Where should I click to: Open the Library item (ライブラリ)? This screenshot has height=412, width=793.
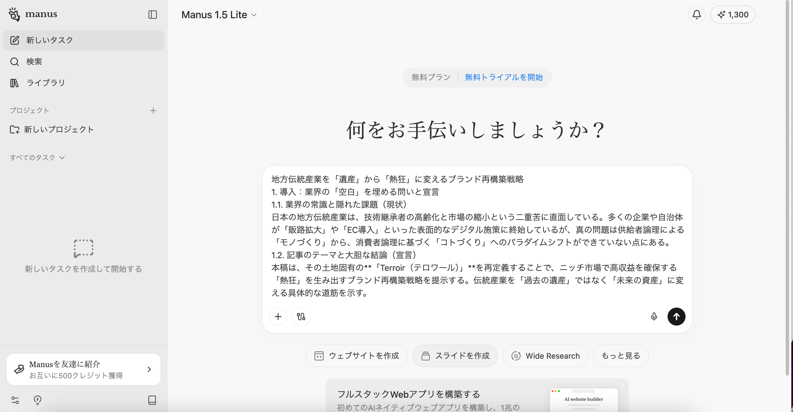(x=83, y=83)
